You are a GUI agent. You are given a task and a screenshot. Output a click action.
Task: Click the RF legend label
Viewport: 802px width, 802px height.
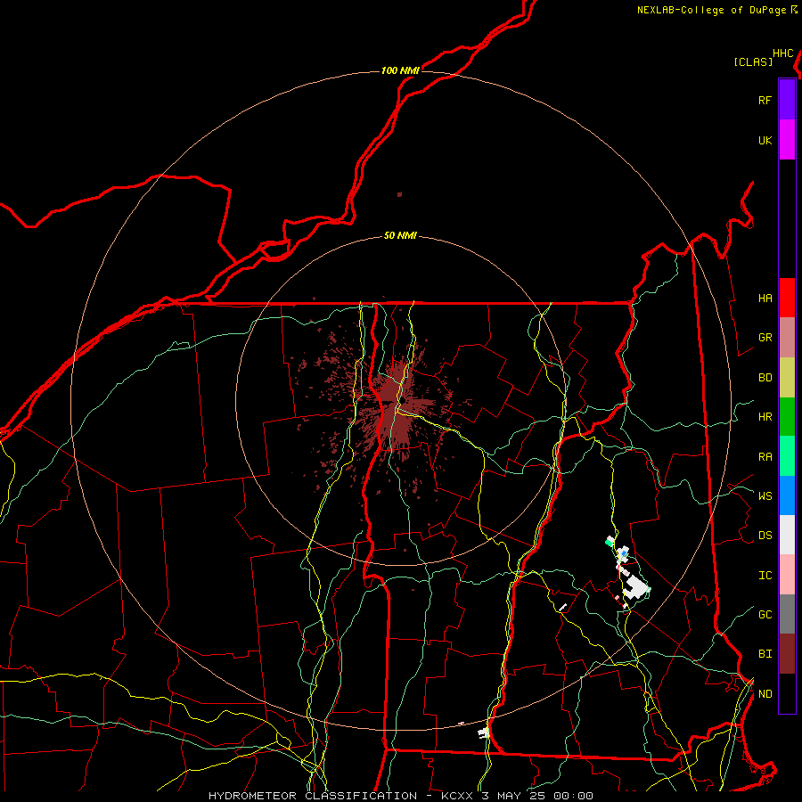coord(765,100)
